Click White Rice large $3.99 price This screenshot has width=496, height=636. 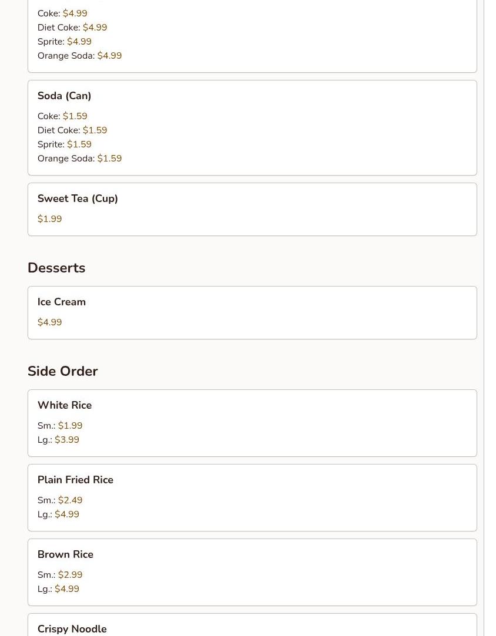coord(66,440)
